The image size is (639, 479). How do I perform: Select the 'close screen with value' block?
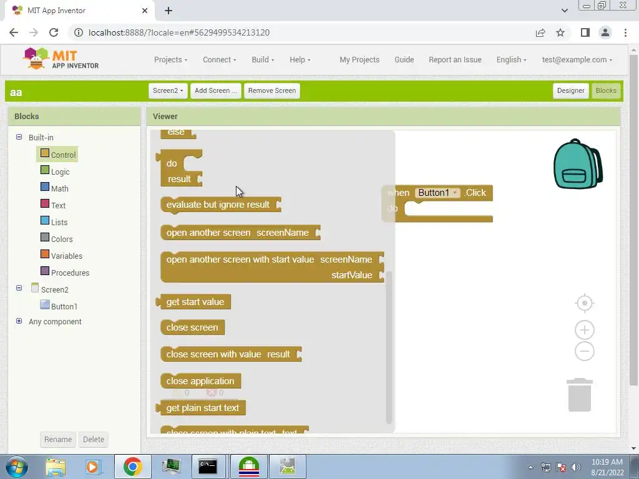click(x=231, y=354)
